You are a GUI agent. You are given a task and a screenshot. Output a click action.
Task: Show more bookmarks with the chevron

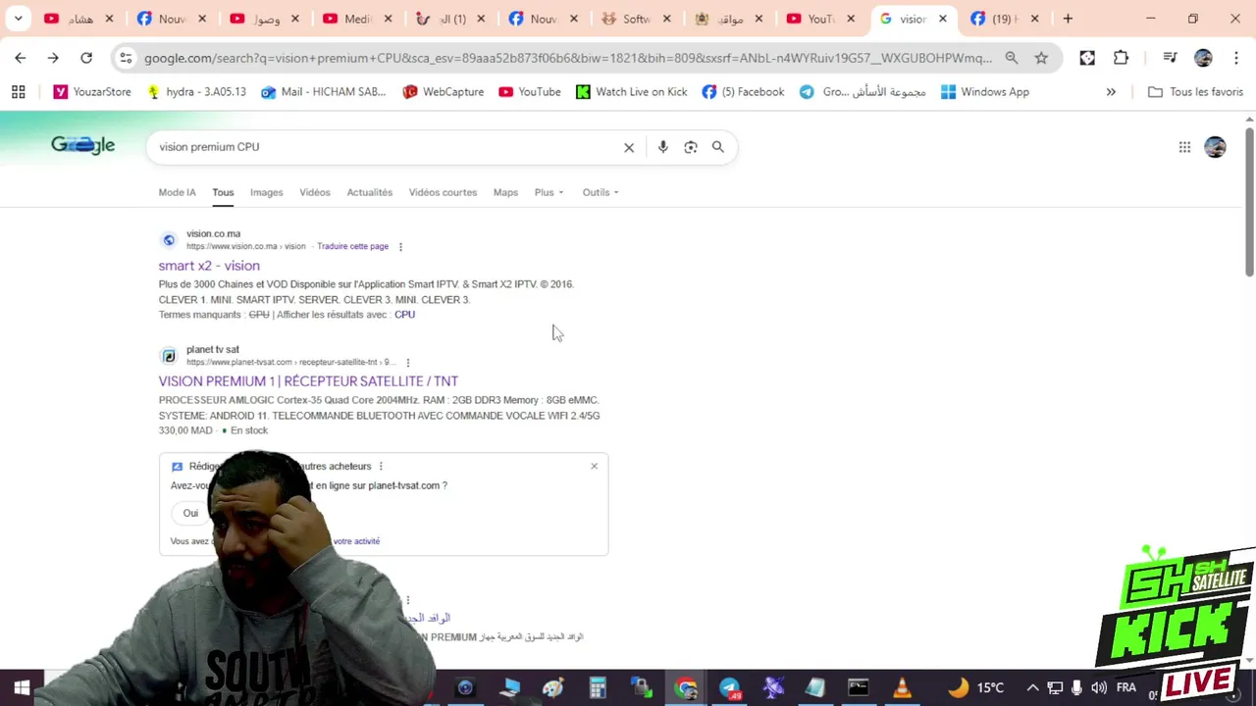pyautogui.click(x=1111, y=92)
